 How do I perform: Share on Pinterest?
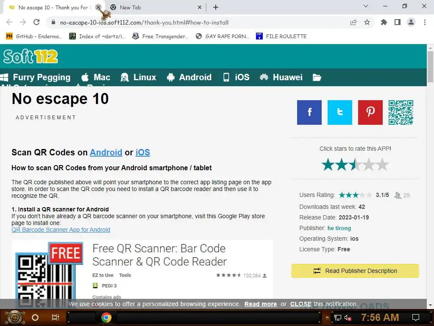coord(370,112)
